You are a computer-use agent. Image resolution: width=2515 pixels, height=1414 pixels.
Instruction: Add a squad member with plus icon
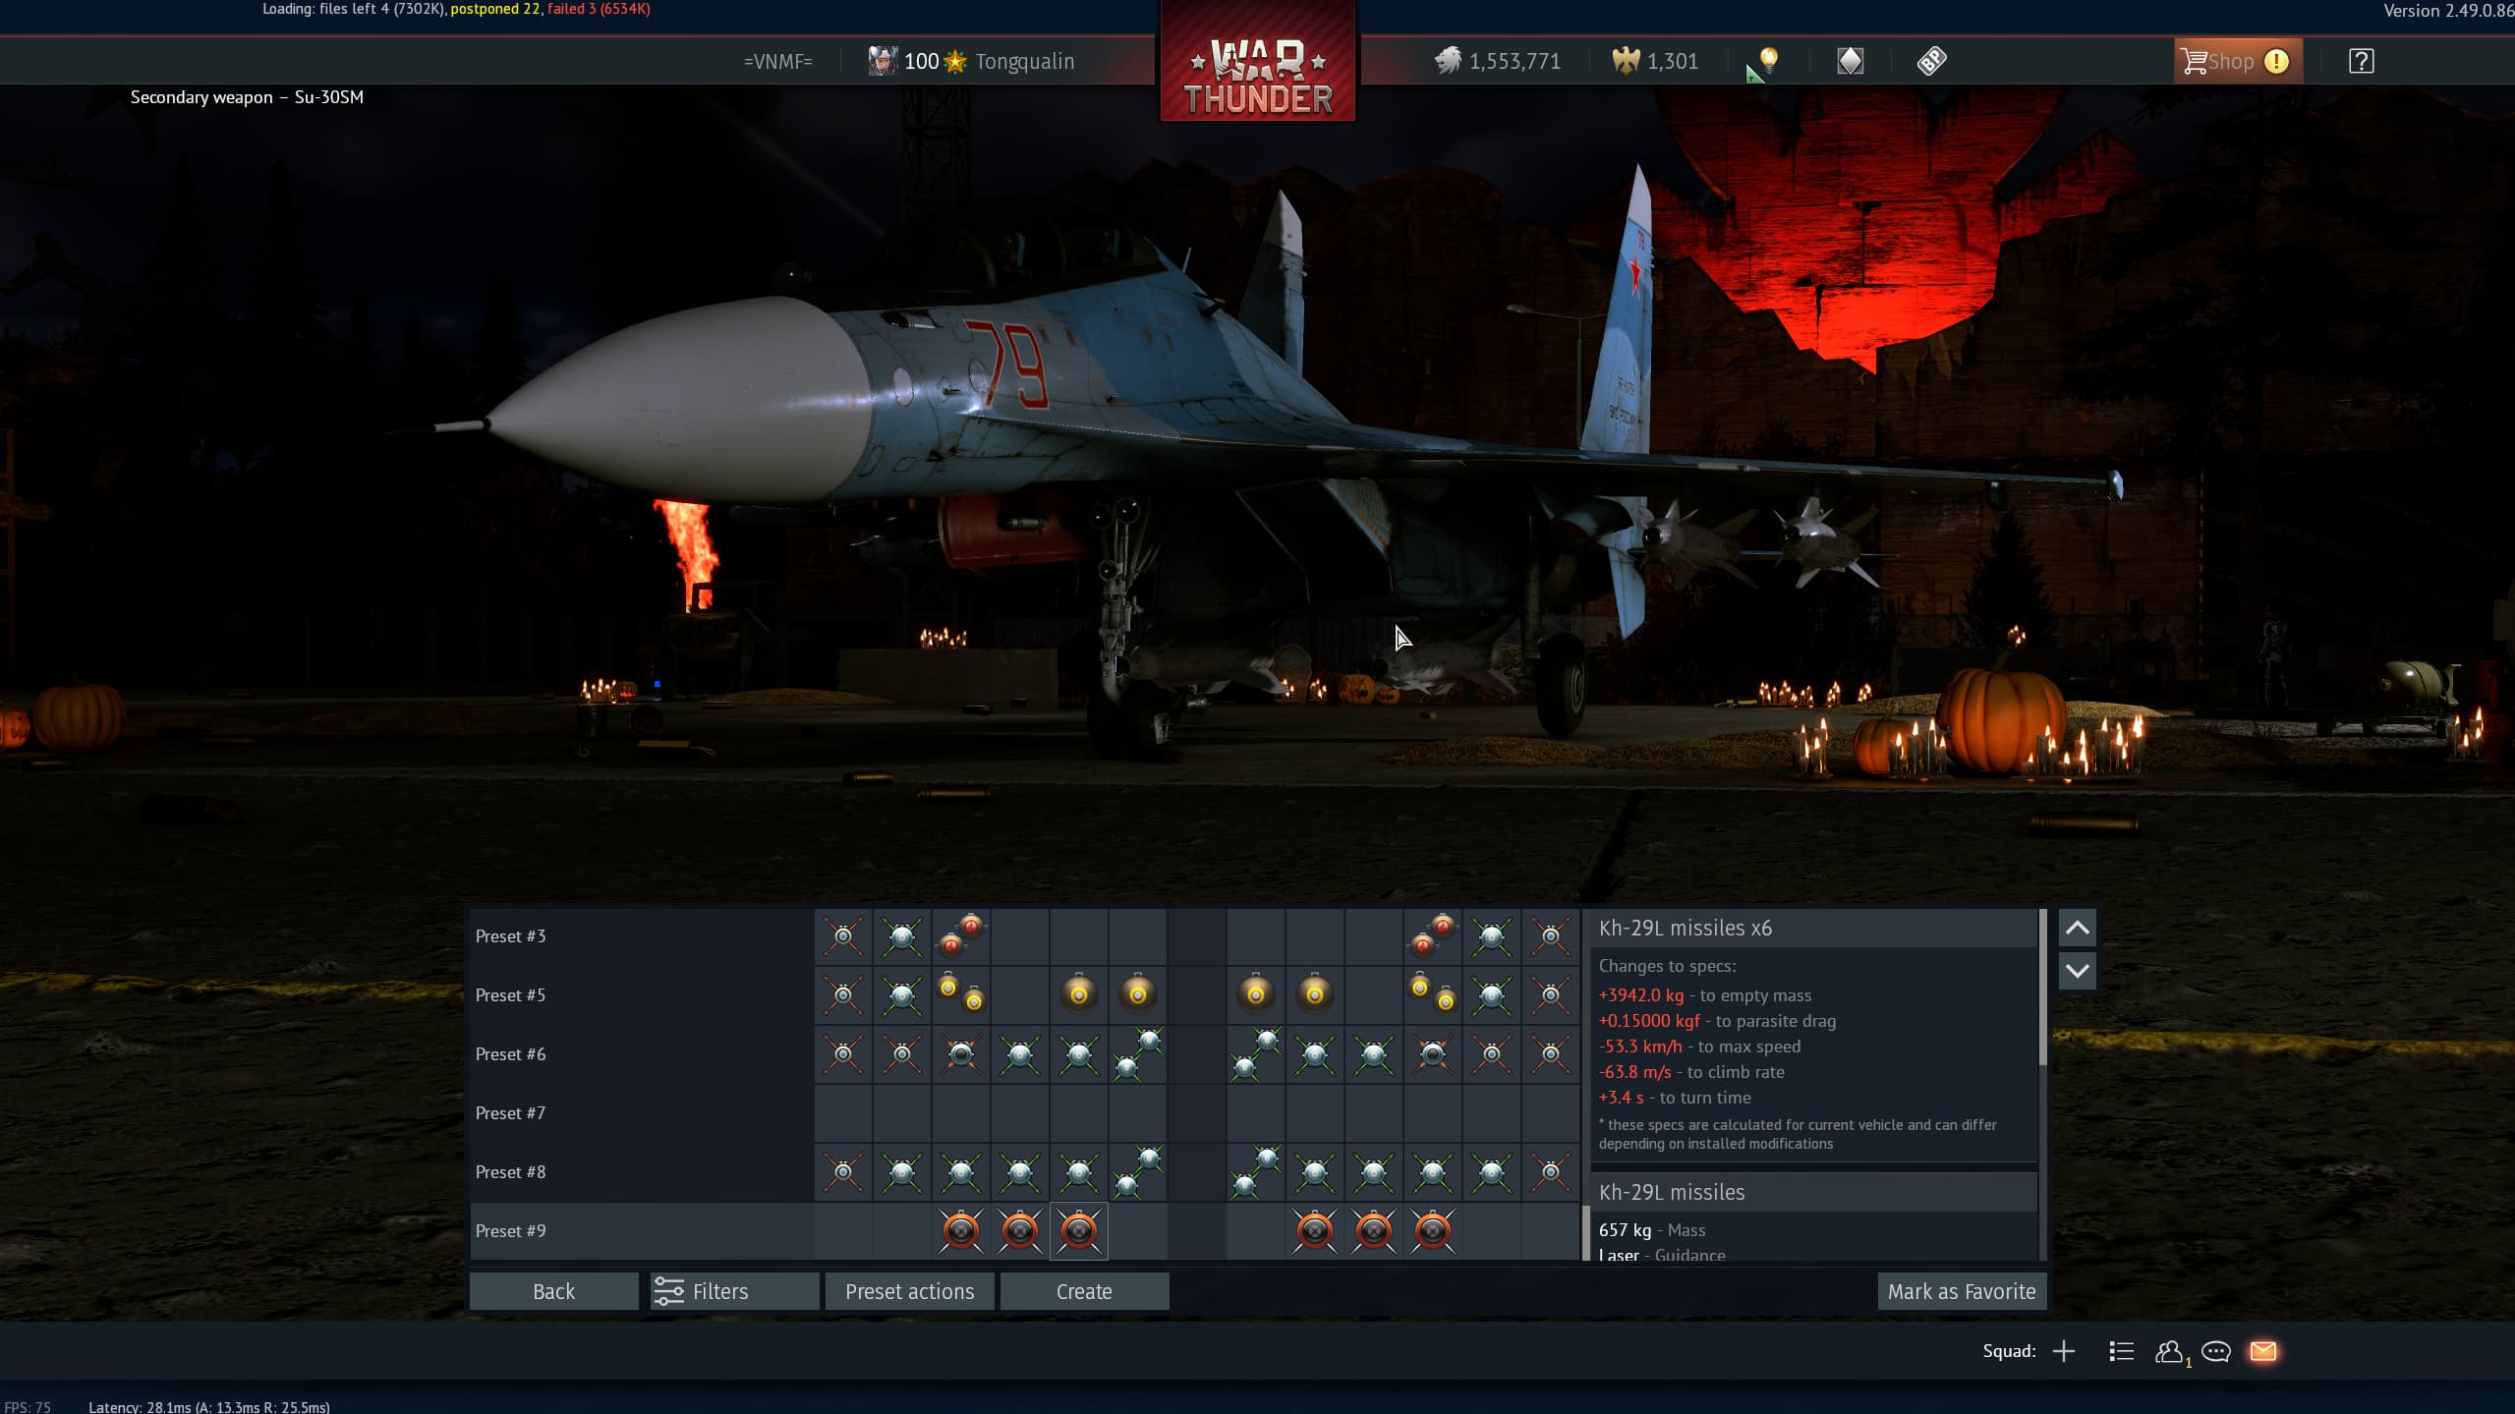pyautogui.click(x=2064, y=1351)
